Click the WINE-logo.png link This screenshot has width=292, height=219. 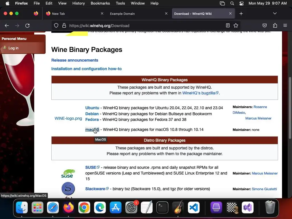pyautogui.click(x=68, y=118)
